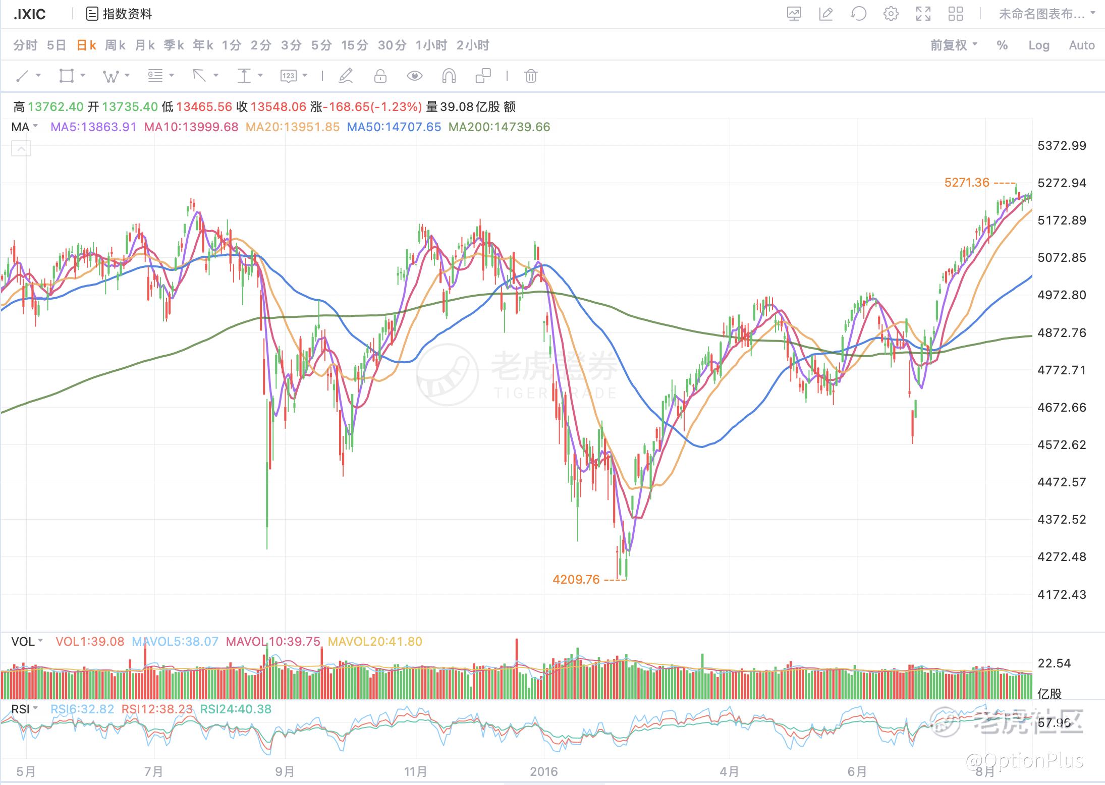
Task: Toggle lock drawings padlock icon
Action: [x=380, y=76]
